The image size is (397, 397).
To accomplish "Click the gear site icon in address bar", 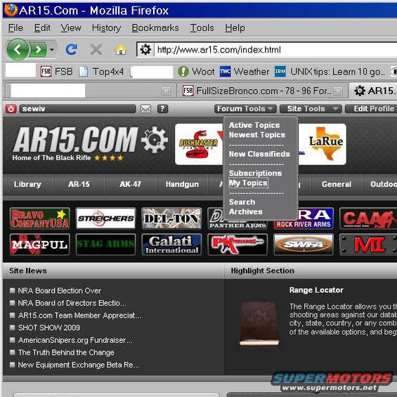I will pos(145,49).
